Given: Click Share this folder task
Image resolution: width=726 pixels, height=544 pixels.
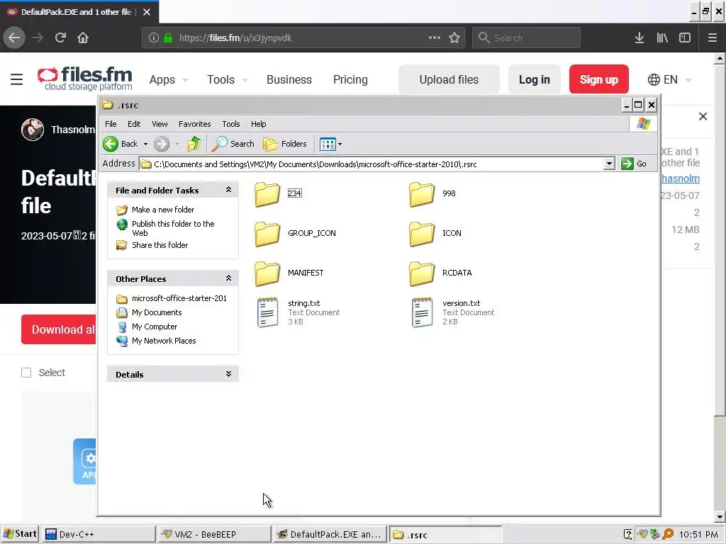Looking at the screenshot, I should pos(160,245).
